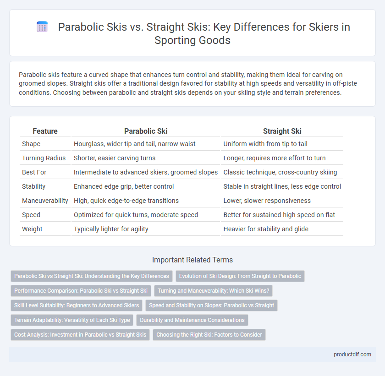
Task: Select 'Performance Comparison: Parabolic Ski vs Straight Ski' tag
Action: (81, 291)
